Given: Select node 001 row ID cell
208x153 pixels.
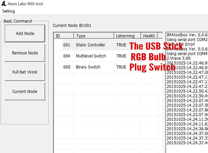Looking at the screenshot, I should coord(66,45).
